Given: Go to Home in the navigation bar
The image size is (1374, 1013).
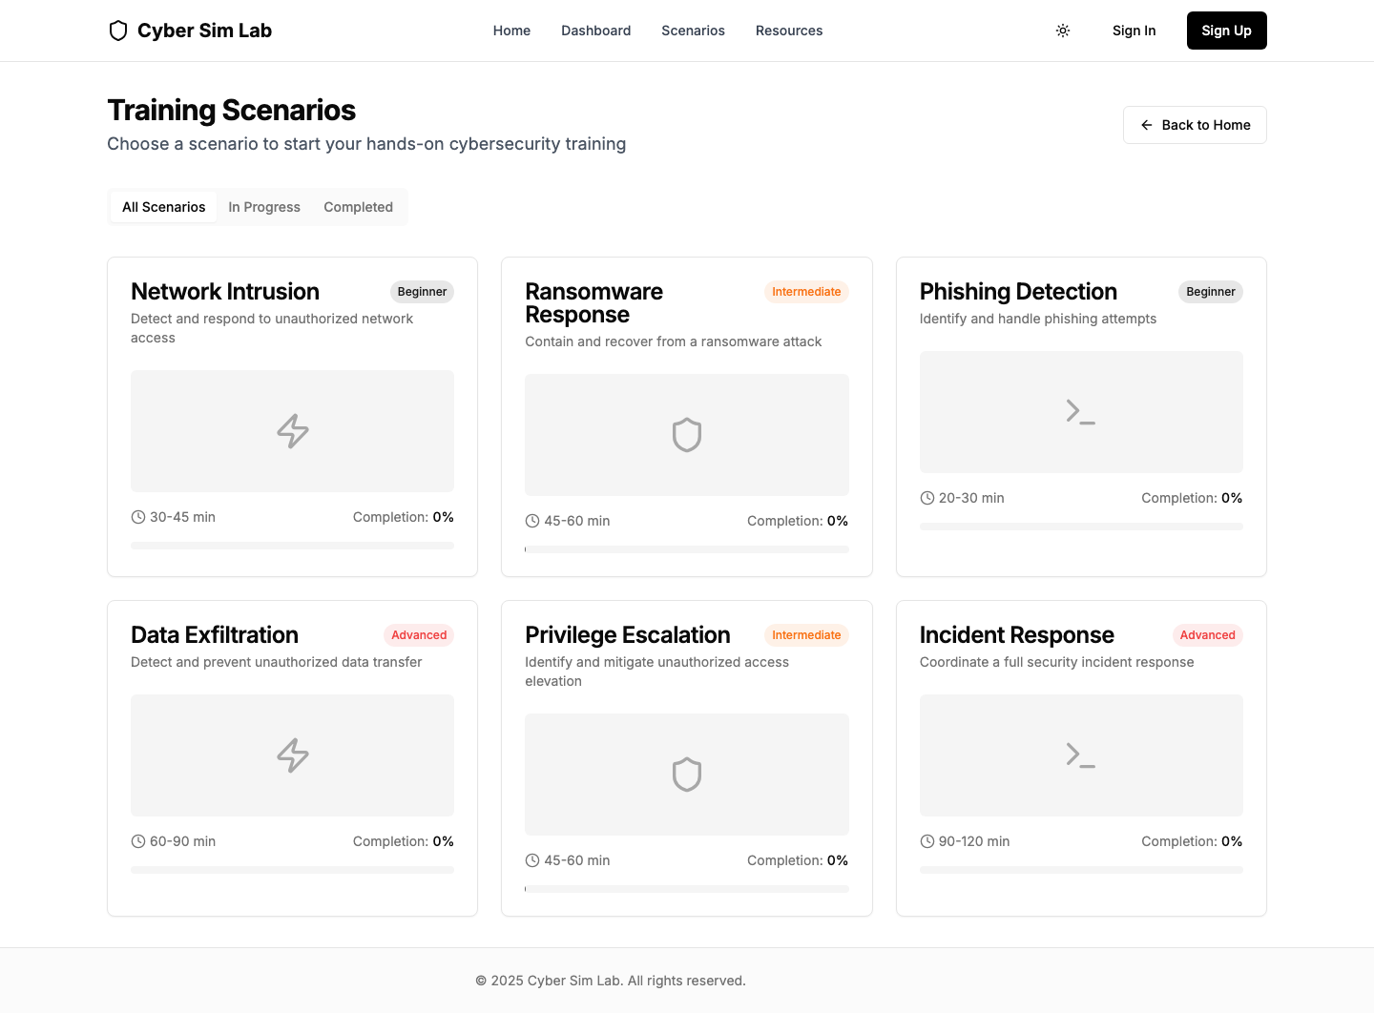Looking at the screenshot, I should click(x=511, y=31).
